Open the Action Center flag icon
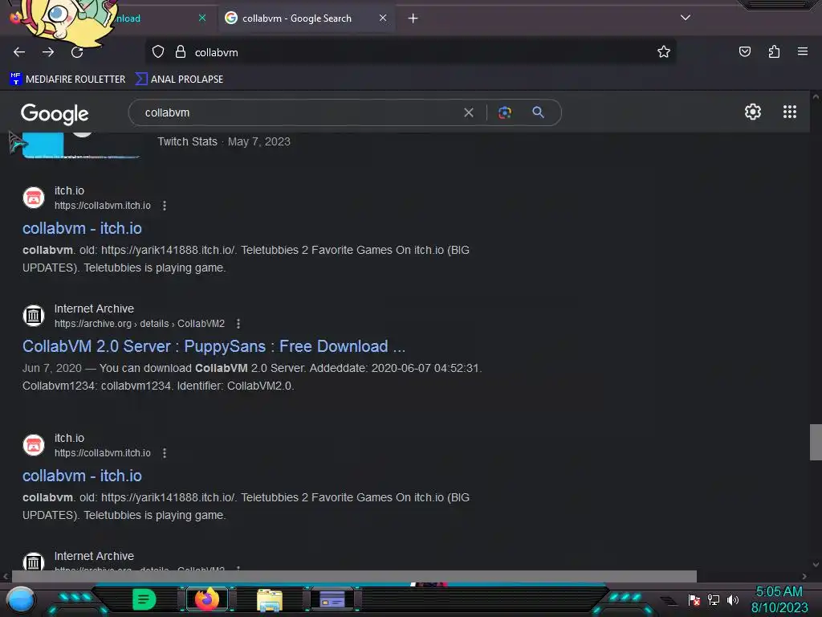This screenshot has width=822, height=617. pos(694,599)
